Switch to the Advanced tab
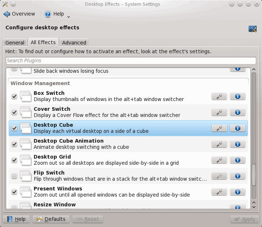This screenshot has width=262, height=227. point(74,43)
